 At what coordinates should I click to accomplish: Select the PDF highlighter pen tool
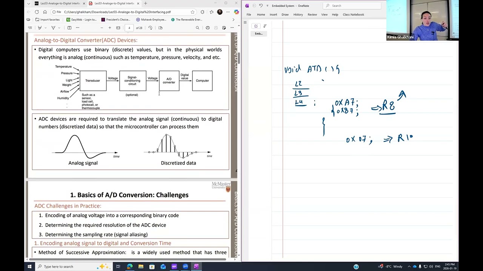click(x=40, y=28)
